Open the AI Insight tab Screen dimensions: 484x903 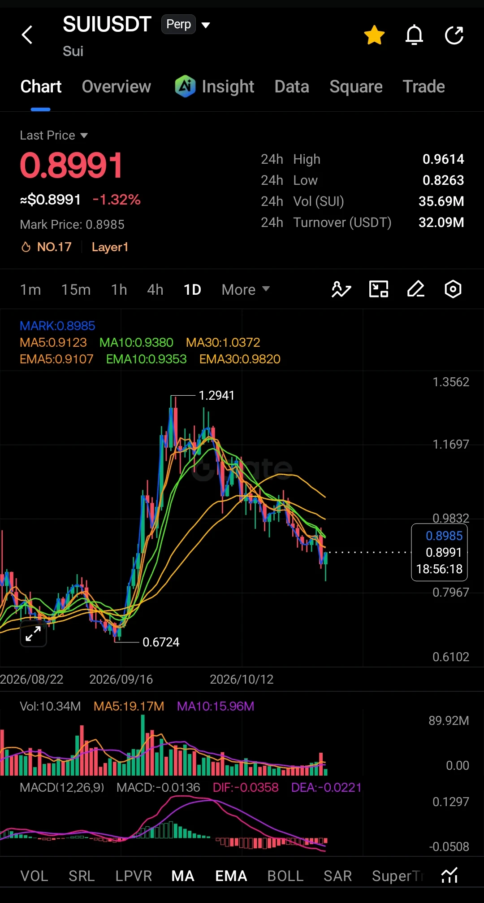click(x=215, y=87)
